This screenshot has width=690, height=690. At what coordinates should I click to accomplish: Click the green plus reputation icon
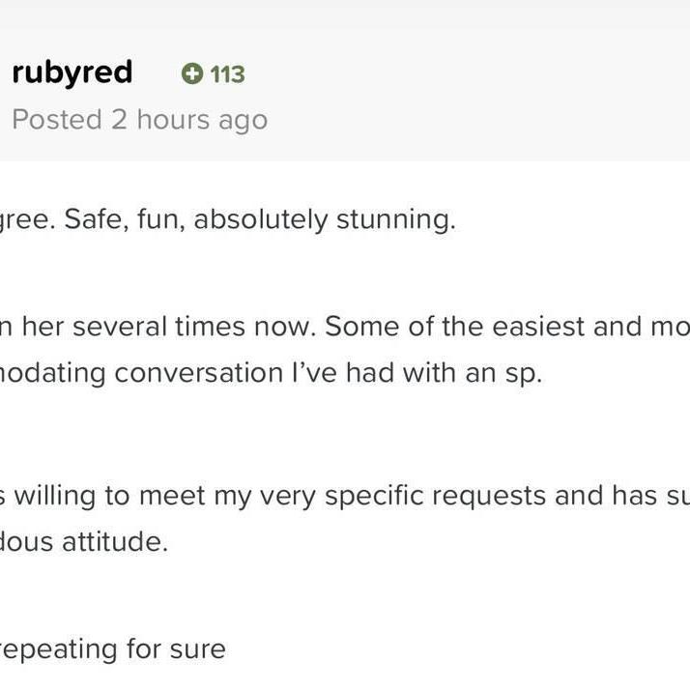(x=192, y=73)
